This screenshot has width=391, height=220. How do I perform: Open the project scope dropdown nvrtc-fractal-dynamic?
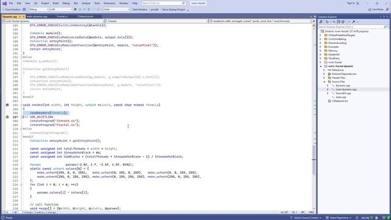(53, 21)
